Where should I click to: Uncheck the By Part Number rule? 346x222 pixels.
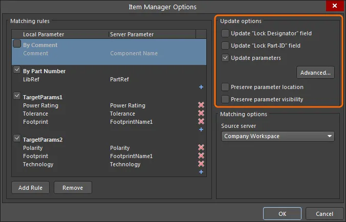(x=17, y=70)
